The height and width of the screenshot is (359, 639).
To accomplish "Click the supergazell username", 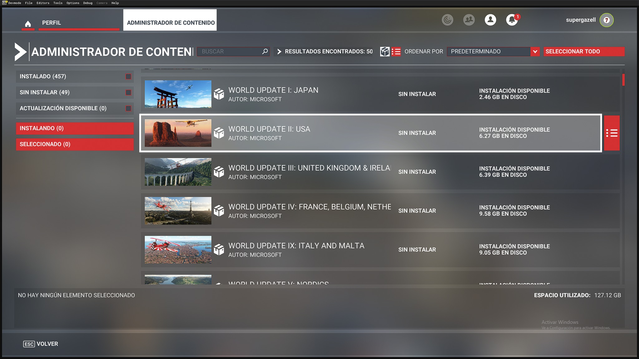I will coord(581,20).
